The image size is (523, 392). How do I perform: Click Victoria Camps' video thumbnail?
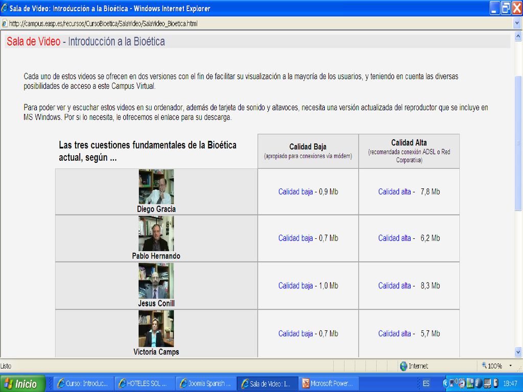[x=156, y=329]
